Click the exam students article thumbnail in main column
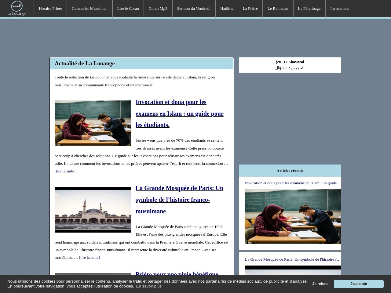391x293 pixels. [93, 123]
